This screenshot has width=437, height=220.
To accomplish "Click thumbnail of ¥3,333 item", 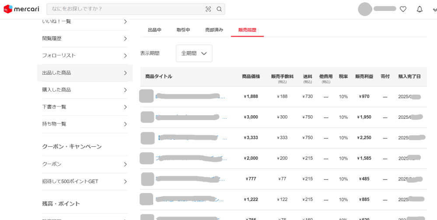I will [147, 138].
